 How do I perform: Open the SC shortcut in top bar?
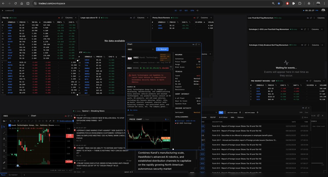coord(176,10)
